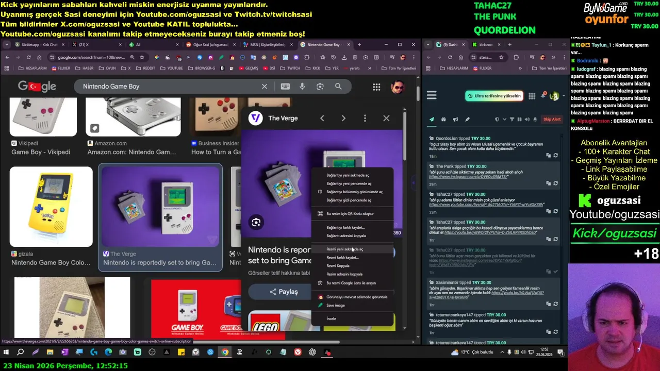Pause alerts with the pause icon
The image size is (660, 371).
pyautogui.click(x=519, y=120)
